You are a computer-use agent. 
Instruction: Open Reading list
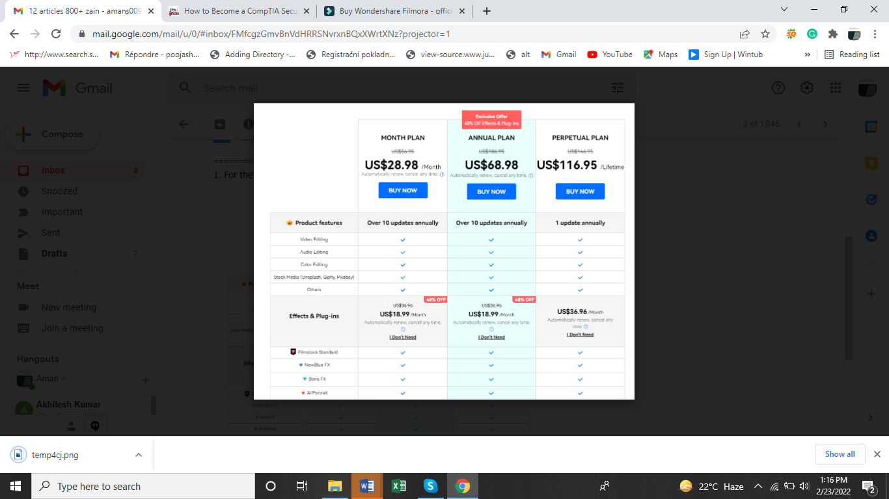[x=852, y=55]
